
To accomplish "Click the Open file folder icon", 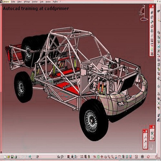I will pos(9,157).
